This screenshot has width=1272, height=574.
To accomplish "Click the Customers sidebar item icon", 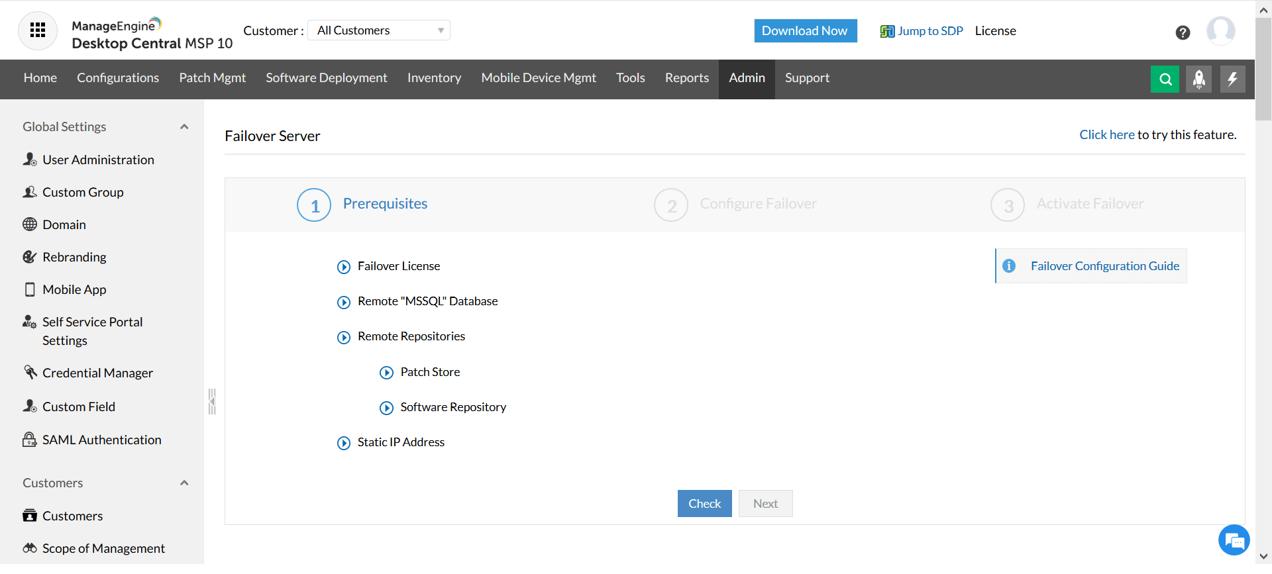I will (x=30, y=515).
